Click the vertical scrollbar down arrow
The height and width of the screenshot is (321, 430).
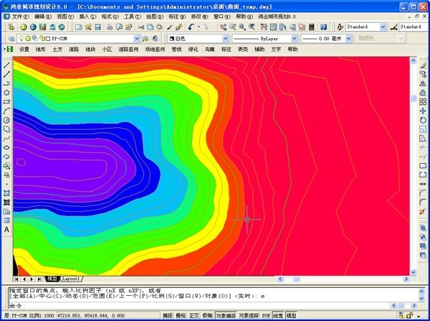click(414, 272)
